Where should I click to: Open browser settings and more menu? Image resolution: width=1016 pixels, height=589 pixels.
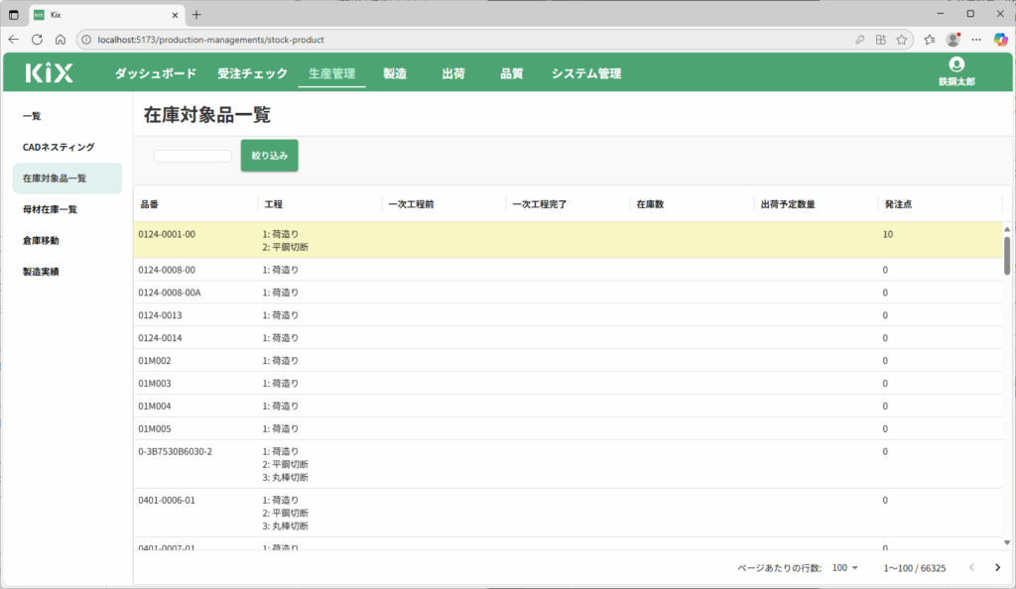(976, 40)
